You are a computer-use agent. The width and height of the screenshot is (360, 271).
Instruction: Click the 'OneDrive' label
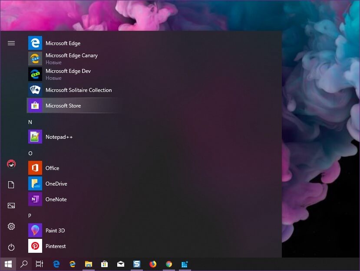coord(56,184)
